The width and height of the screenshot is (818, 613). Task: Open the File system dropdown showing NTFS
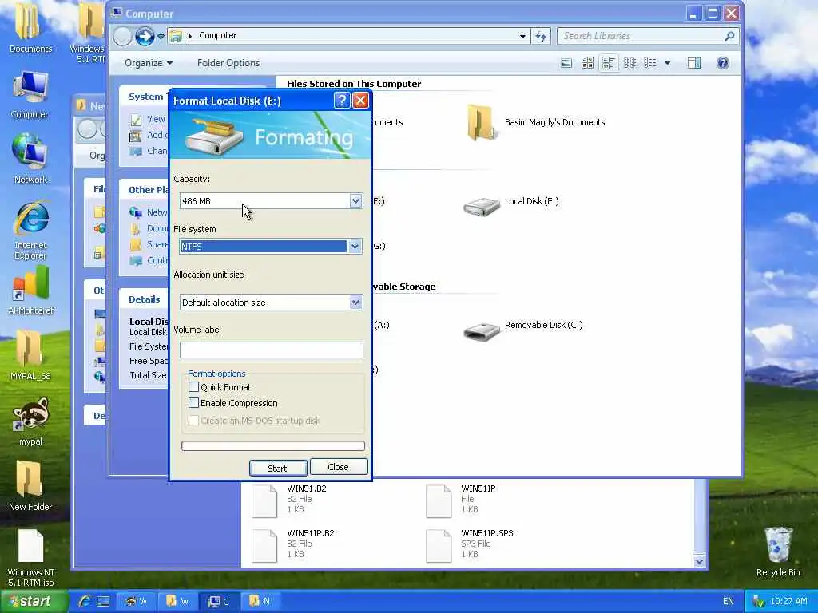click(355, 246)
